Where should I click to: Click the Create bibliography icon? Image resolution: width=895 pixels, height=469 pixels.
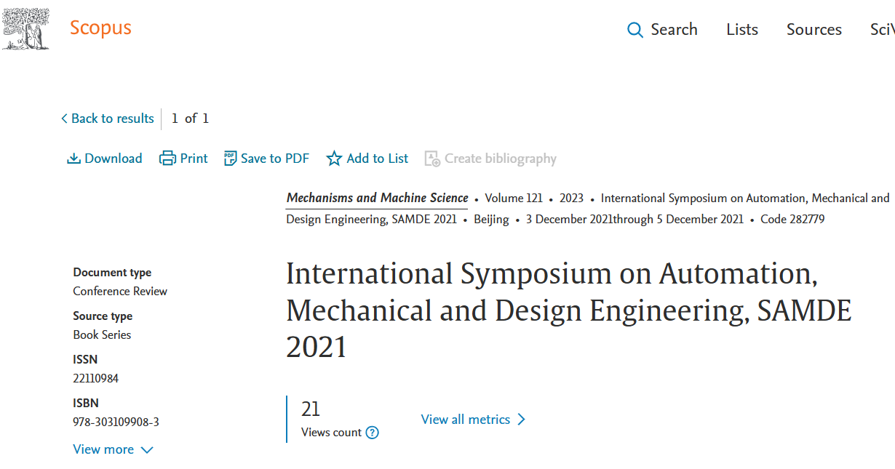click(432, 159)
